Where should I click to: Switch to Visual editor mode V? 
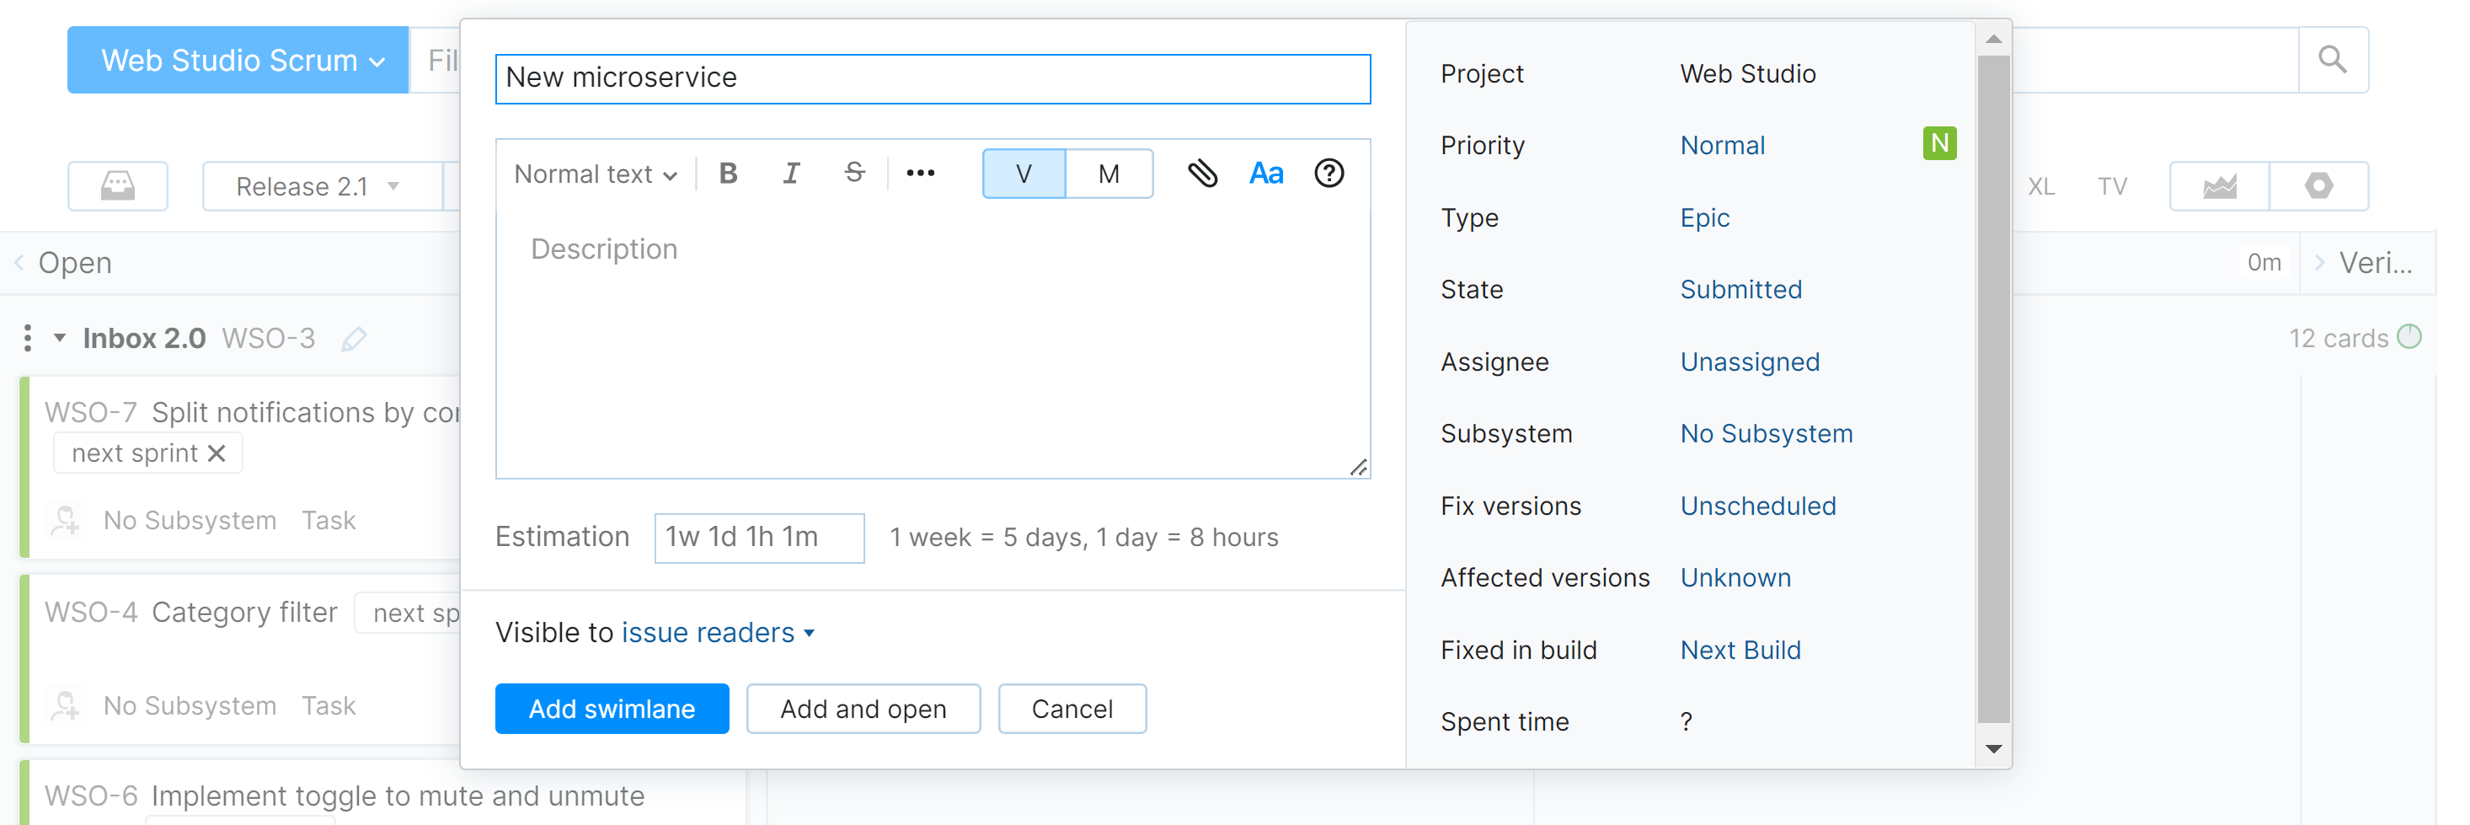tap(1023, 174)
